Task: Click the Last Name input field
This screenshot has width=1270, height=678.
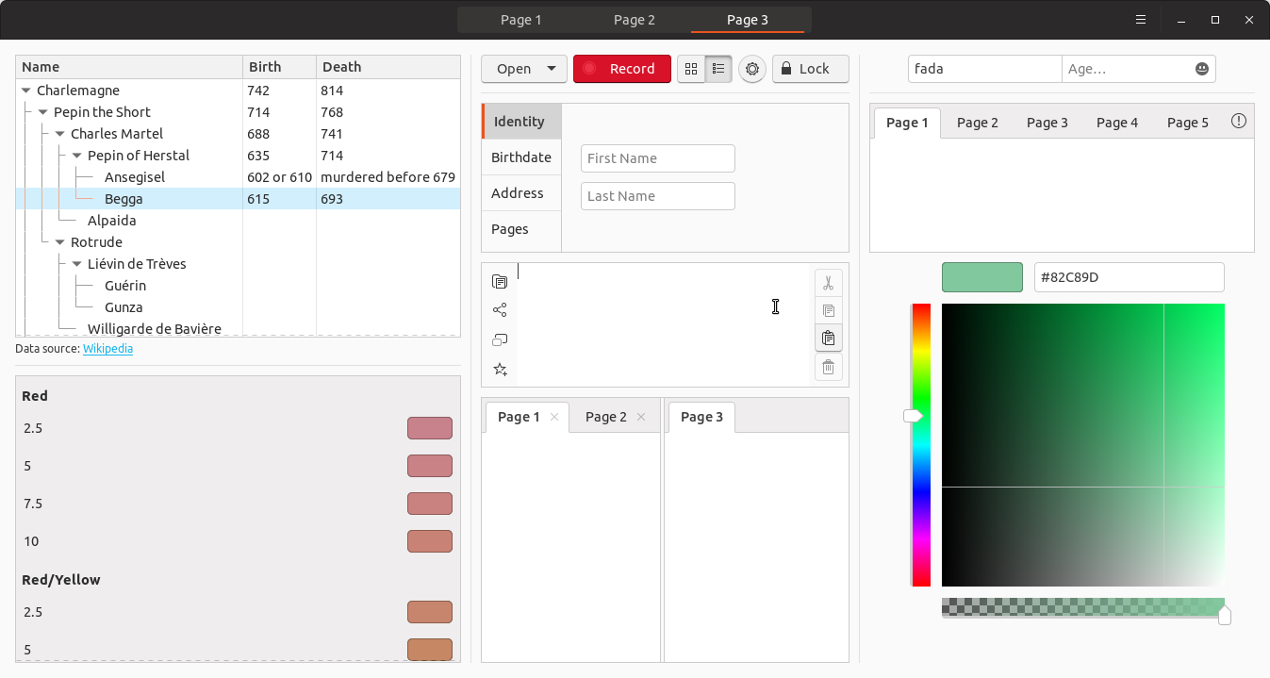Action: [658, 196]
